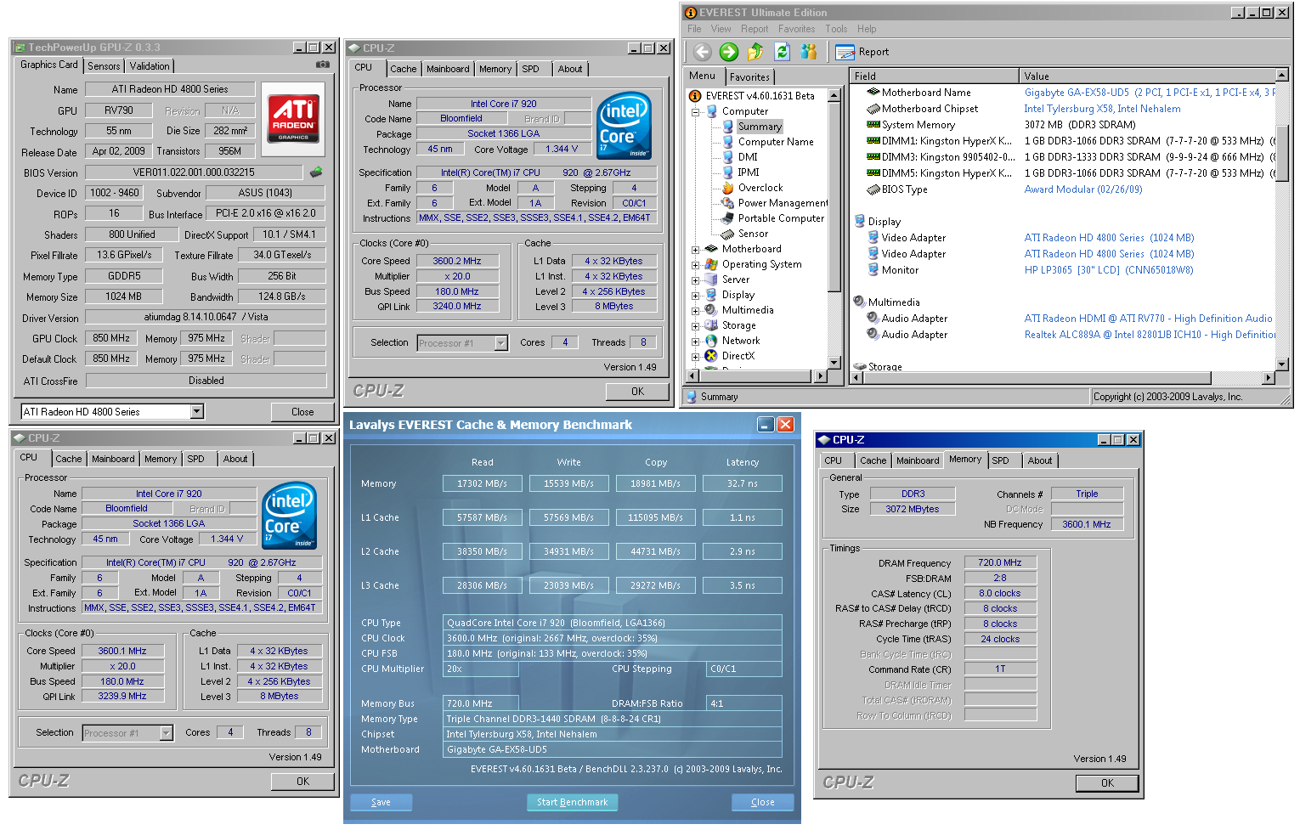This screenshot has height=830, width=1300.
Task: Select the DMI entry in the EVEREST tree
Action: click(x=748, y=157)
